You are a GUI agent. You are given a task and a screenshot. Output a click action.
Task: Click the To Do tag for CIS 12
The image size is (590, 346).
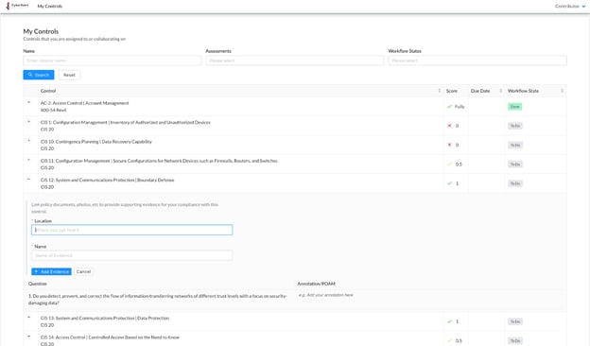click(515, 183)
